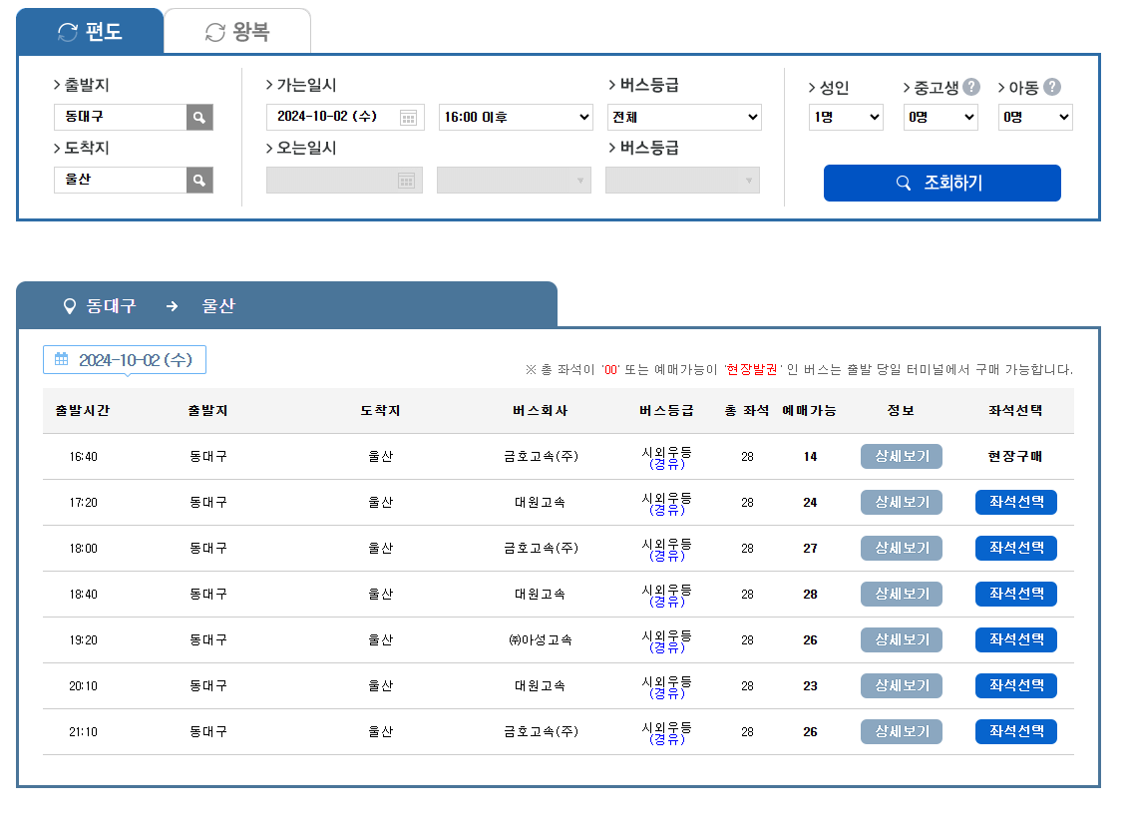Open the 아동 0명 passenger dropdown
1132x829 pixels.
pos(1035,117)
